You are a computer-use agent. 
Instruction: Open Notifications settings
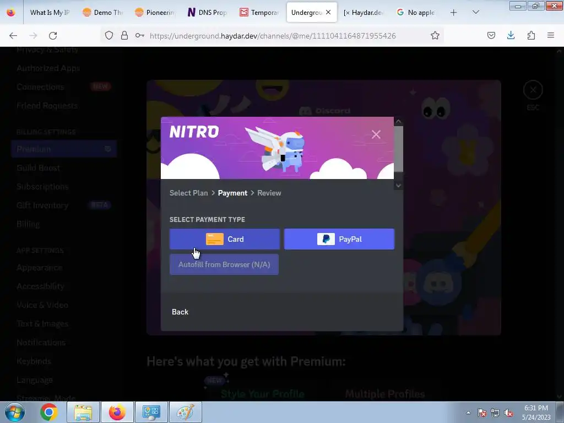[x=41, y=343]
